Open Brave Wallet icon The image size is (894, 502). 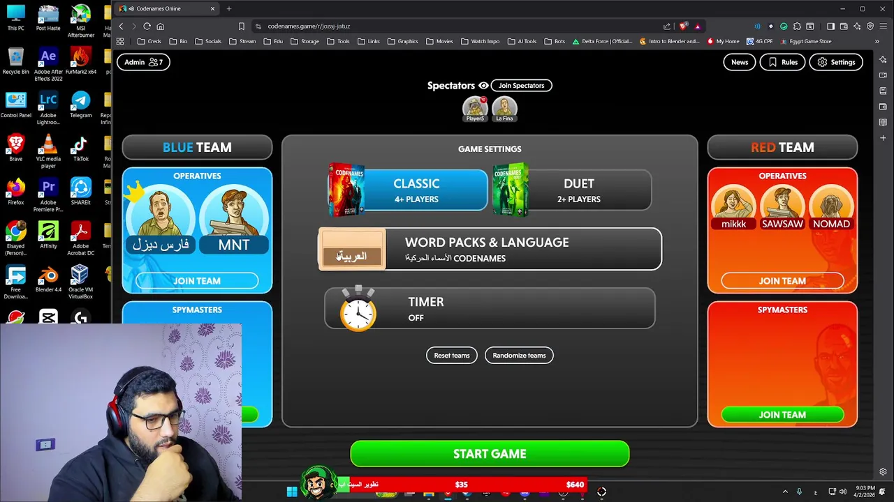click(844, 26)
